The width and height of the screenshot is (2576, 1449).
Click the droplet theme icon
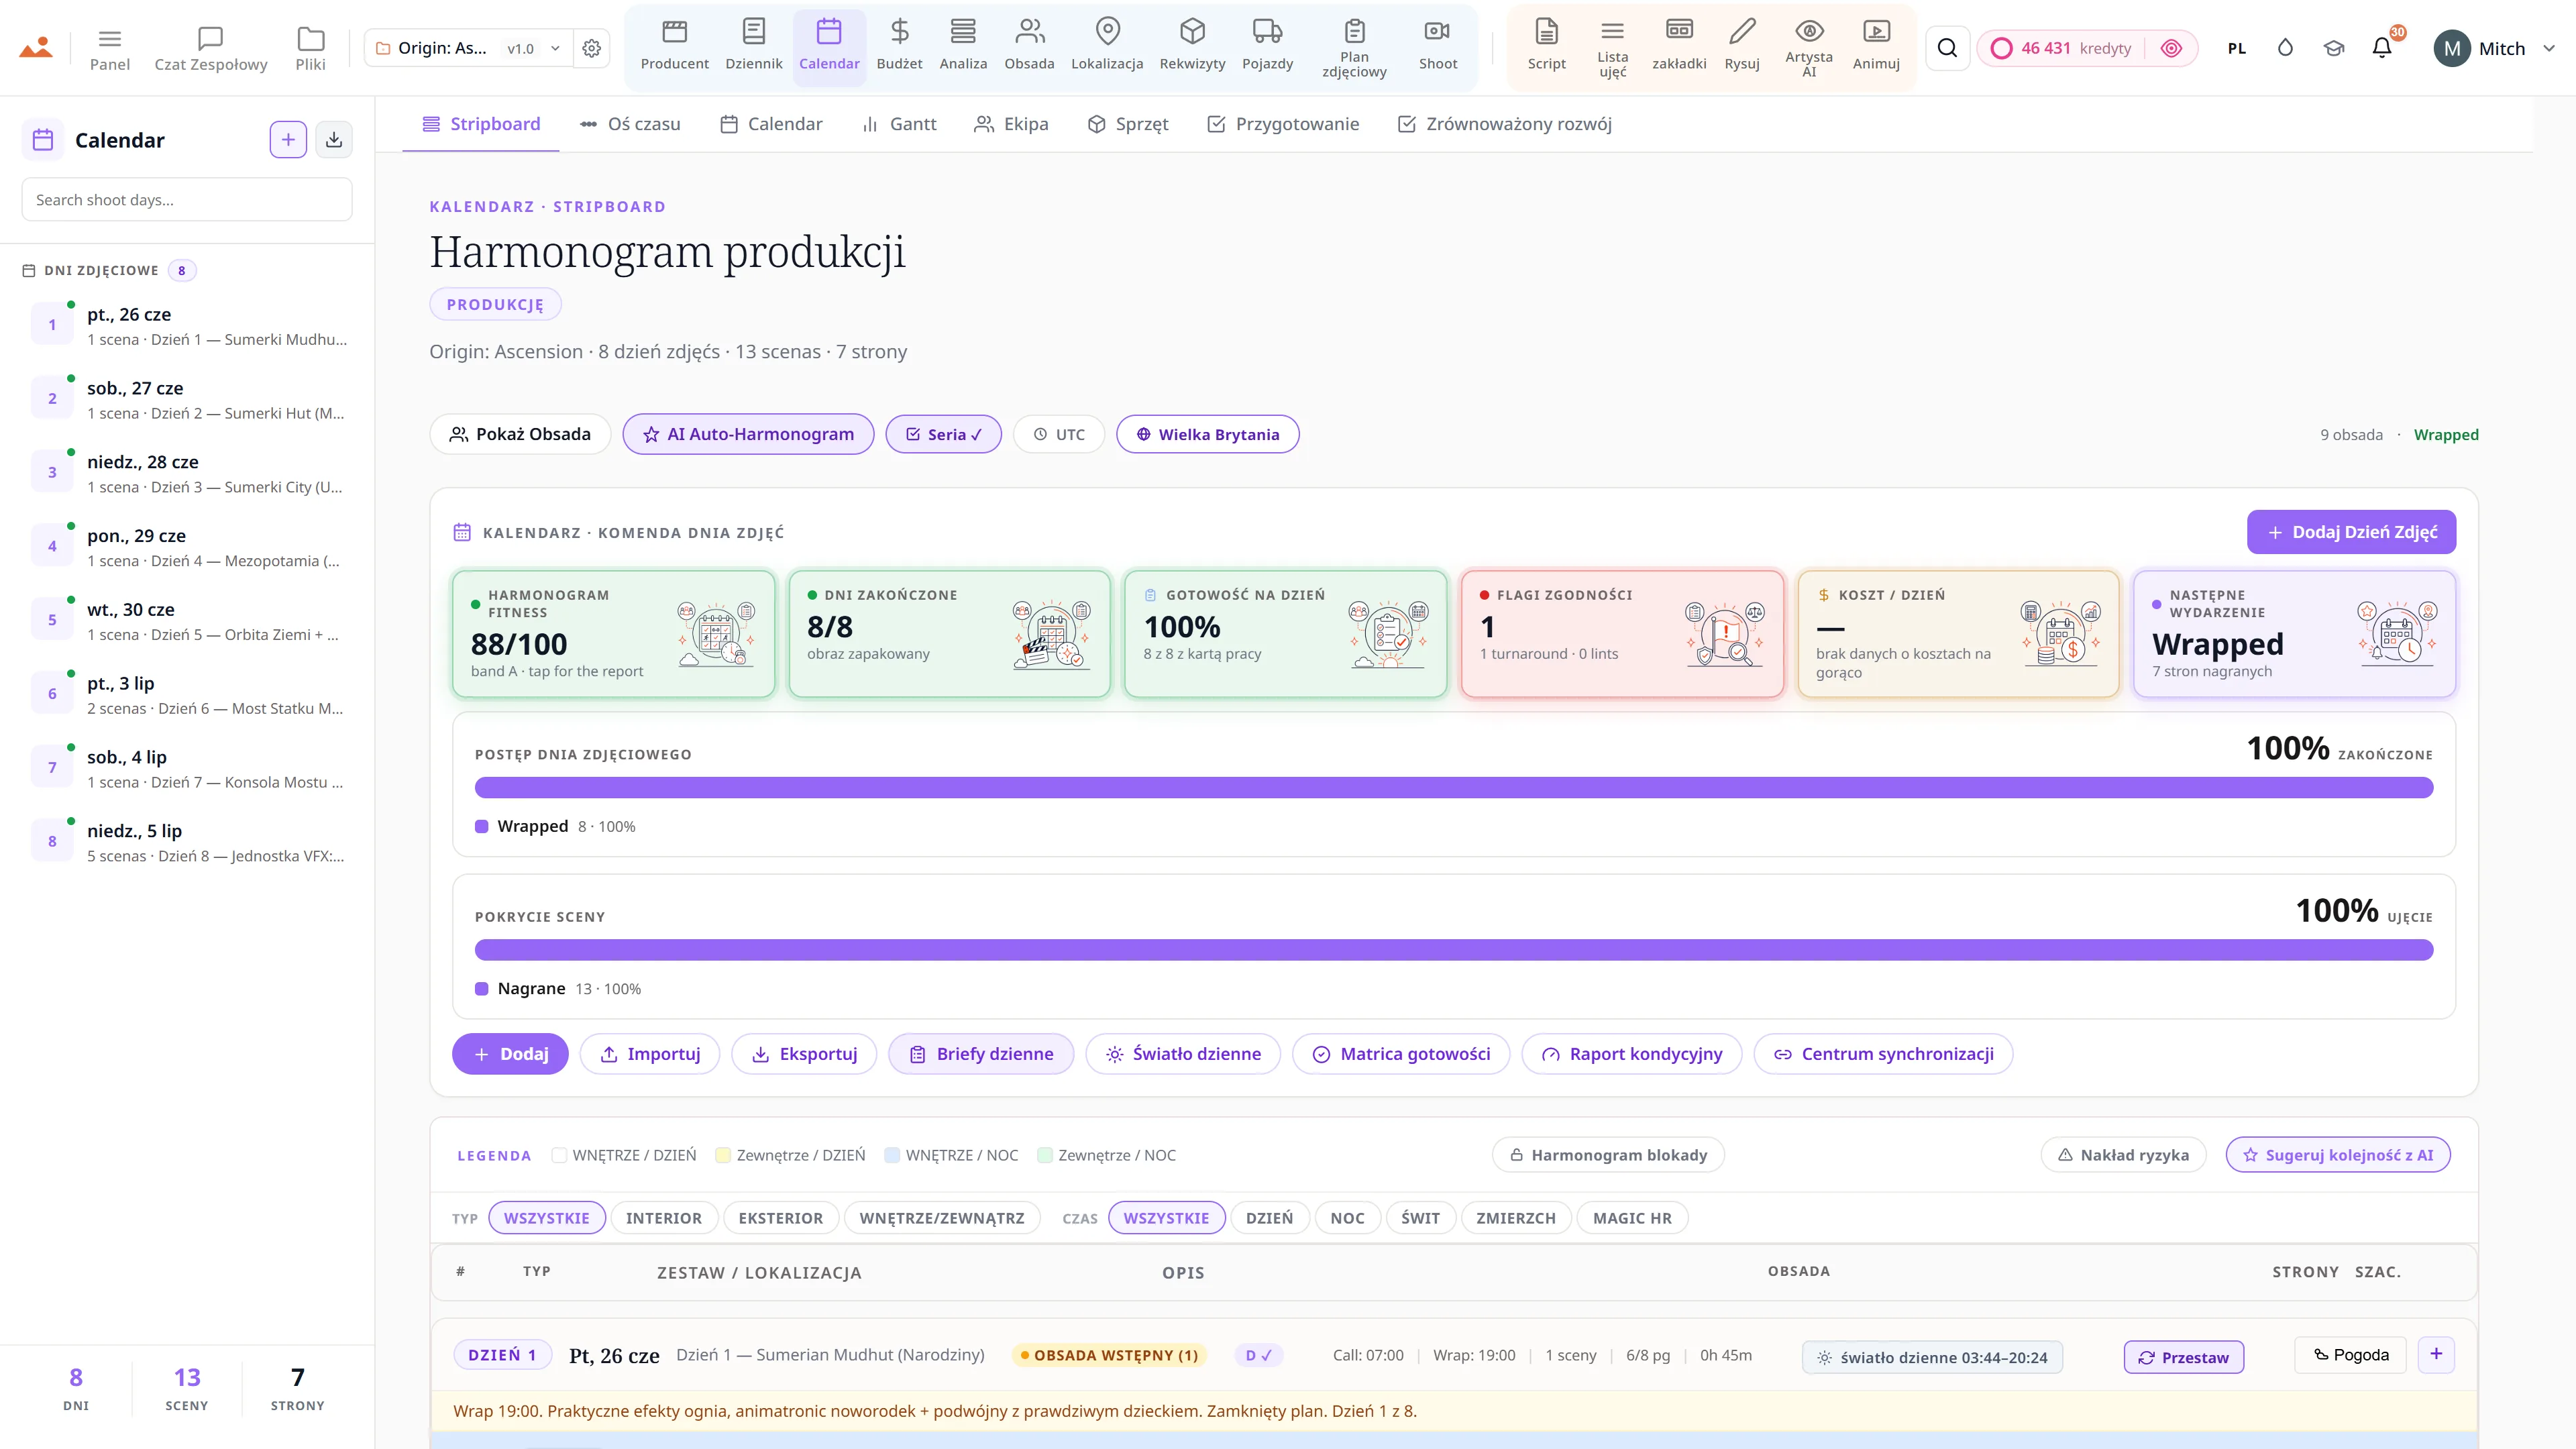point(2285,48)
